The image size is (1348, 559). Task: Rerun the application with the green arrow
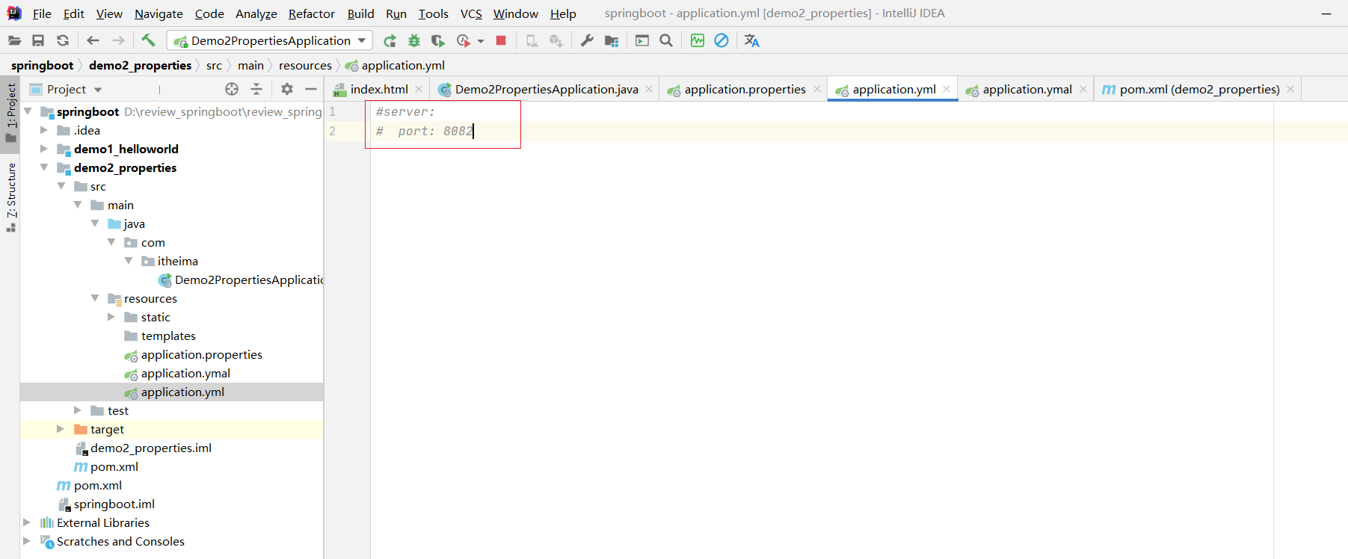click(x=390, y=40)
